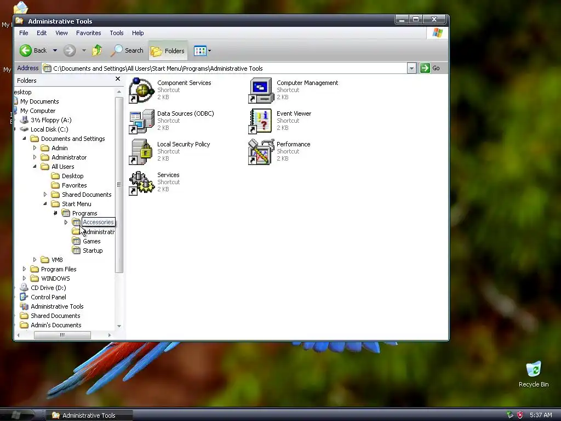Click the Go button
The height and width of the screenshot is (421, 561).
click(x=430, y=68)
